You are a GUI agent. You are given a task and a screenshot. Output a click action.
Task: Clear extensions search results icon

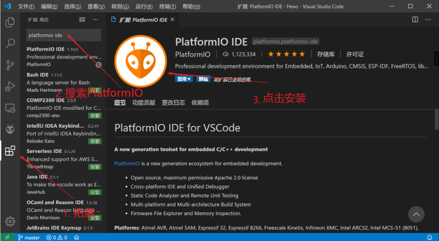tap(82, 20)
